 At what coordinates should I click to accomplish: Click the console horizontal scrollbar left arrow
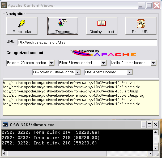pyautogui.click(x=4, y=153)
